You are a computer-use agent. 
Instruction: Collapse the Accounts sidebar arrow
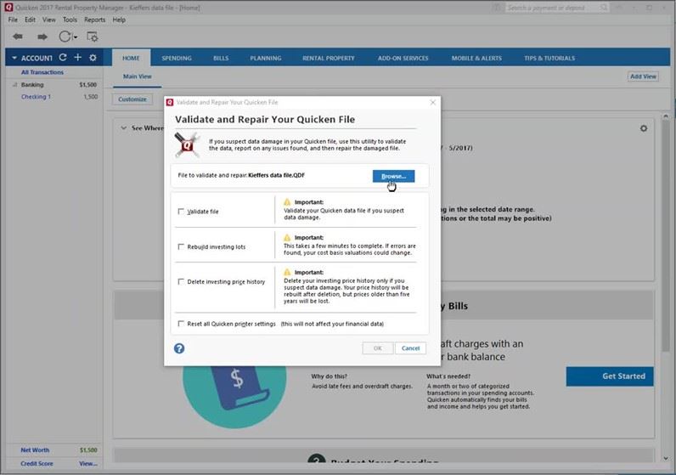pos(14,58)
